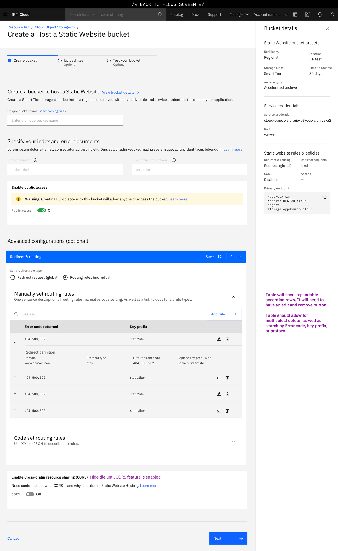Click the arrow icon on Next button
Screen dimensions: 338x551
241,538
